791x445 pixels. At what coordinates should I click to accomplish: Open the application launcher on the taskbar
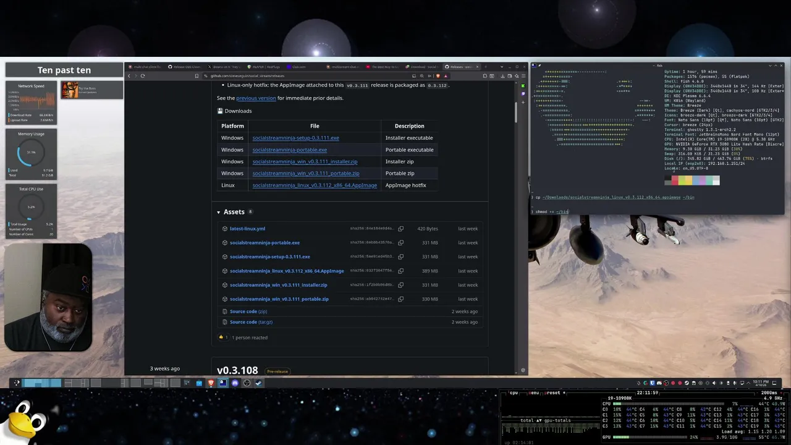[x=17, y=383]
